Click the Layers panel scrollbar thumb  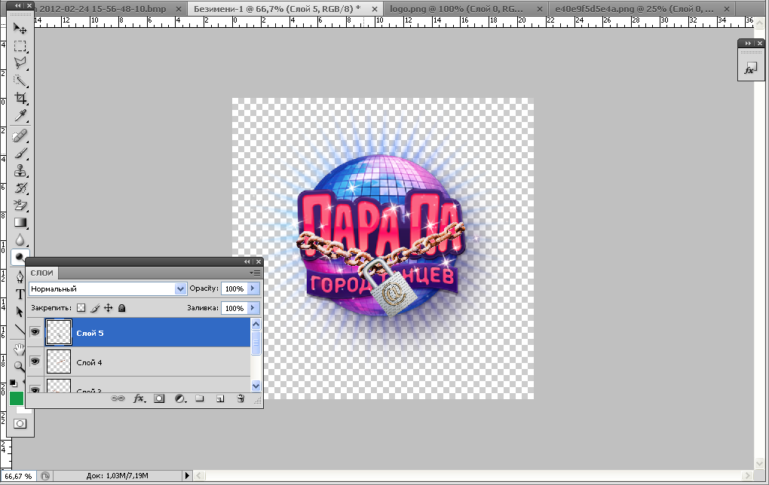pyautogui.click(x=256, y=342)
